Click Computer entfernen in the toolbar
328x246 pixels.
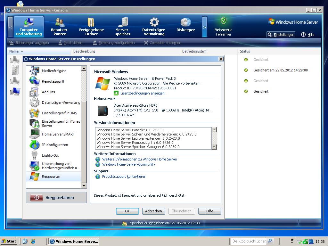click(x=162, y=43)
